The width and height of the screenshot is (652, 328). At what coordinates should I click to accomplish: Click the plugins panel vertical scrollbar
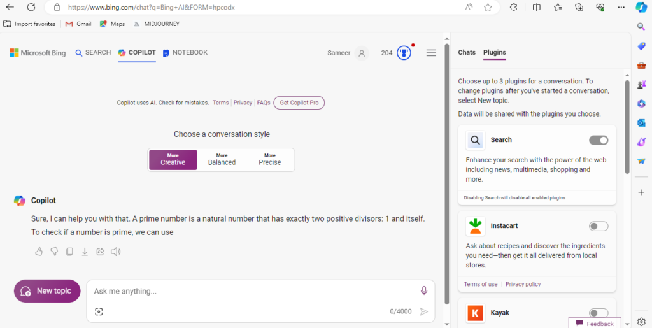pos(627,127)
